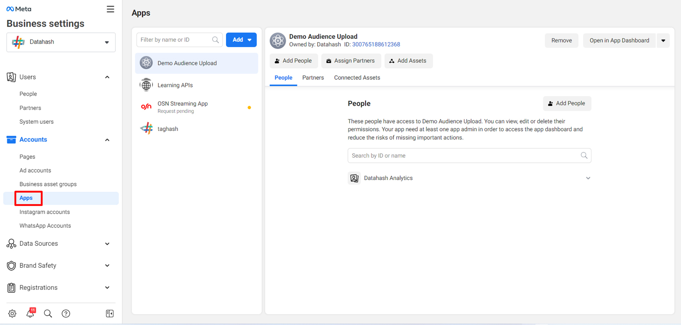Switch to the Partners tab
Image resolution: width=681 pixels, height=327 pixels.
(x=313, y=78)
